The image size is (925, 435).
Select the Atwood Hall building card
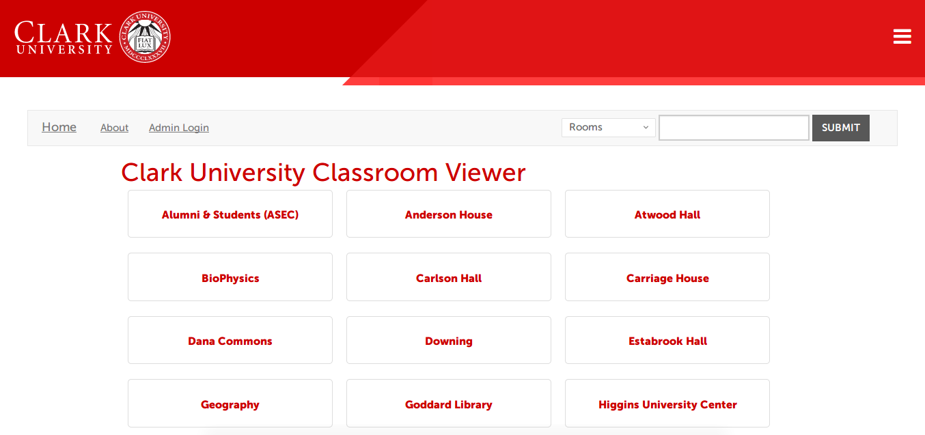(667, 214)
